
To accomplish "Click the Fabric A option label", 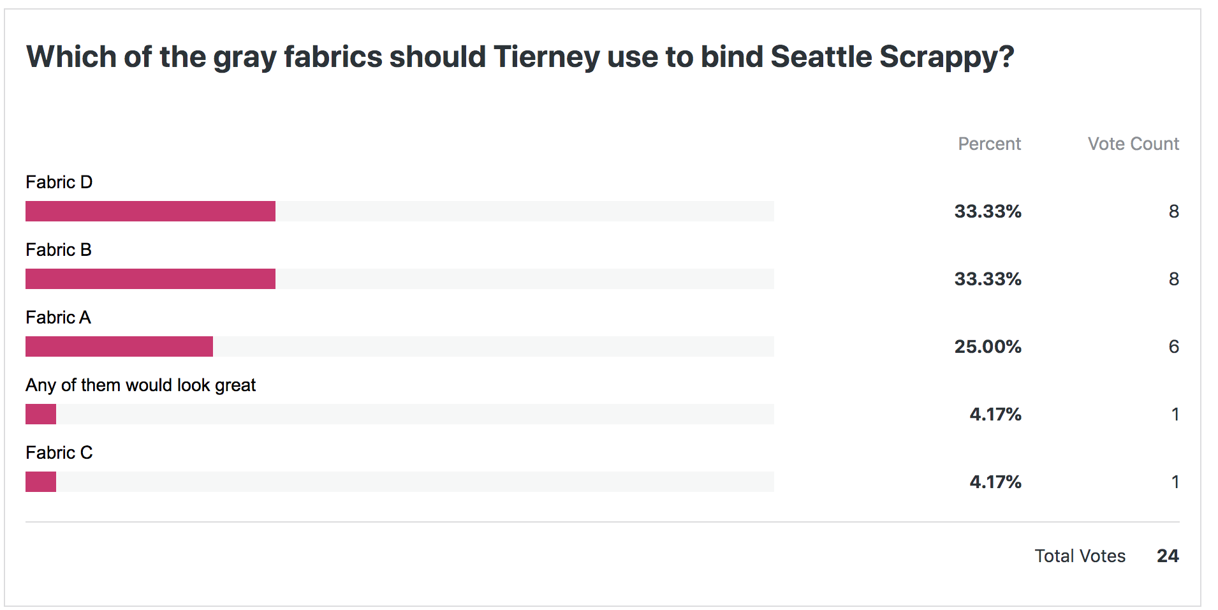I will pyautogui.click(x=59, y=318).
